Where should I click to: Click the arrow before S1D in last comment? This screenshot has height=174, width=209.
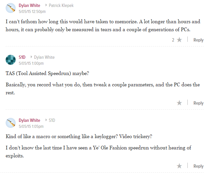click(46, 120)
